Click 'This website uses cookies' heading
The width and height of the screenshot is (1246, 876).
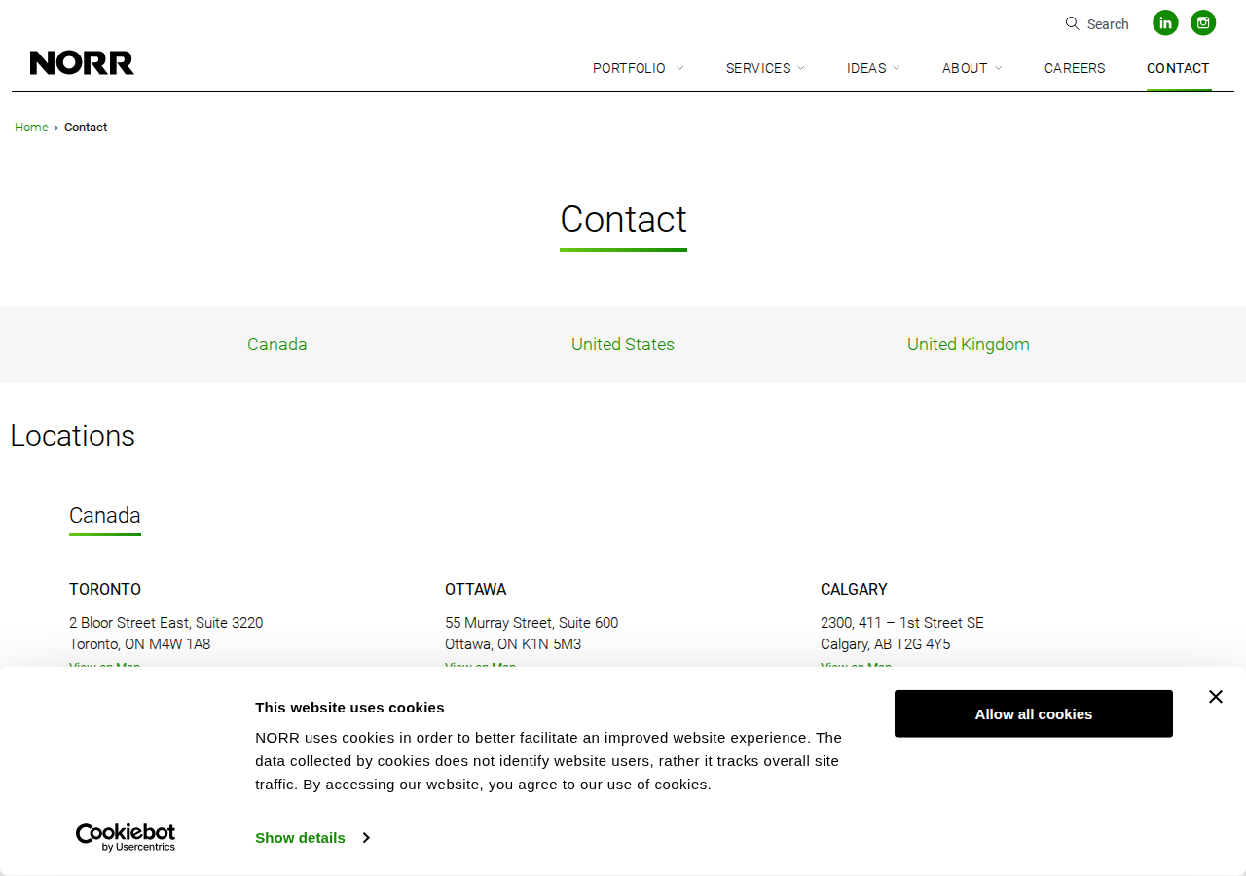coord(349,708)
